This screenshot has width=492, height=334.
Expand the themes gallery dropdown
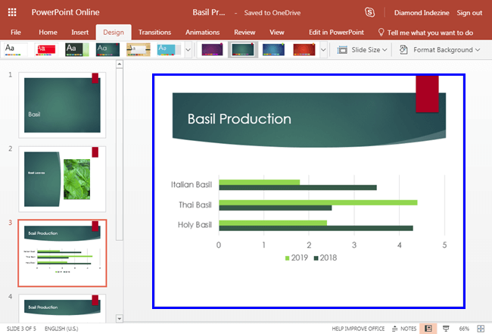[x=188, y=50]
